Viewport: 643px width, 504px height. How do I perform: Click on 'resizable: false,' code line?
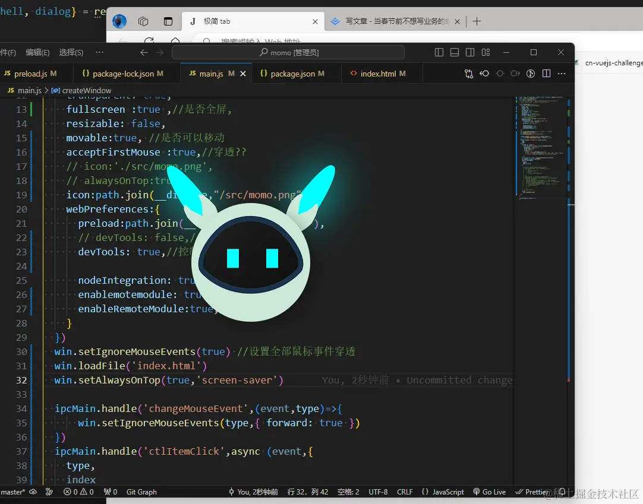pyautogui.click(x=116, y=123)
